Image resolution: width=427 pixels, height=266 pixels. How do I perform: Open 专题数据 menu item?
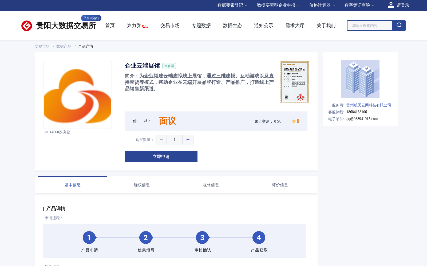[x=201, y=26]
